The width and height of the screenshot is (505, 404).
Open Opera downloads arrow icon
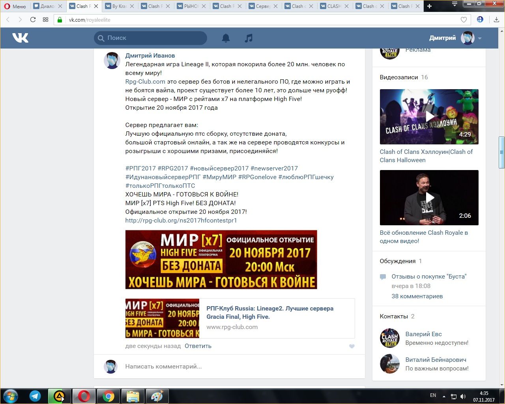tap(496, 20)
